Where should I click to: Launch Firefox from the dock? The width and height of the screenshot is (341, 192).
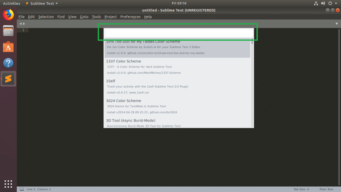coord(8,15)
